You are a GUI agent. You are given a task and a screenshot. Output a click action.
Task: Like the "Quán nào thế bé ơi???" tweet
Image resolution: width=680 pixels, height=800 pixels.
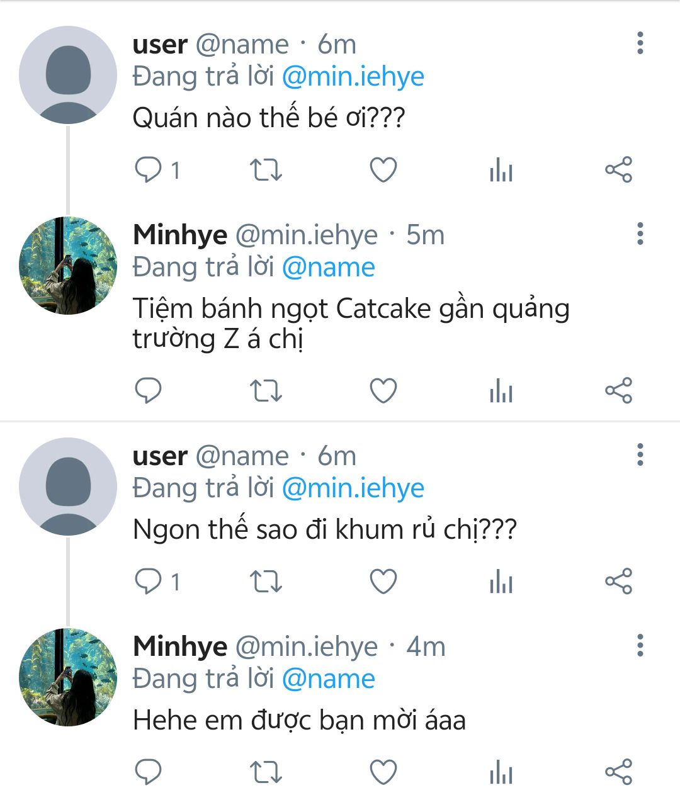383,170
